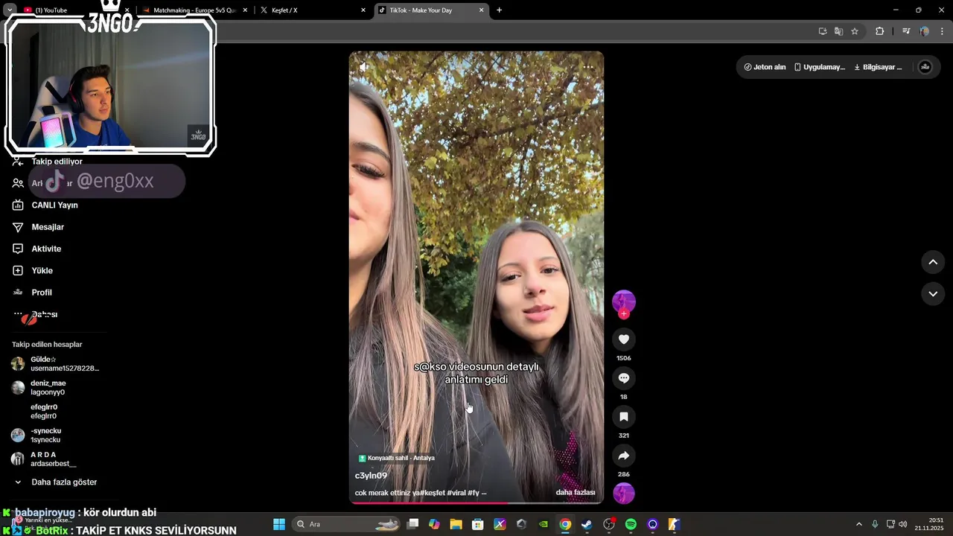Close the TikTok - Make Your Day tab
Viewport: 953px width, 536px height.
point(481,10)
